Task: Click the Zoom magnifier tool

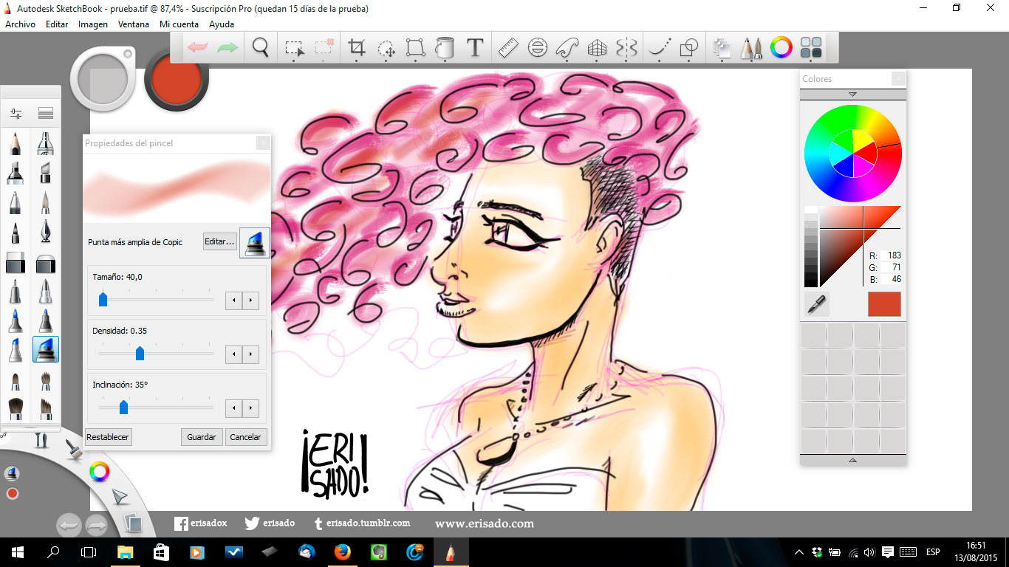Action: coord(260,49)
